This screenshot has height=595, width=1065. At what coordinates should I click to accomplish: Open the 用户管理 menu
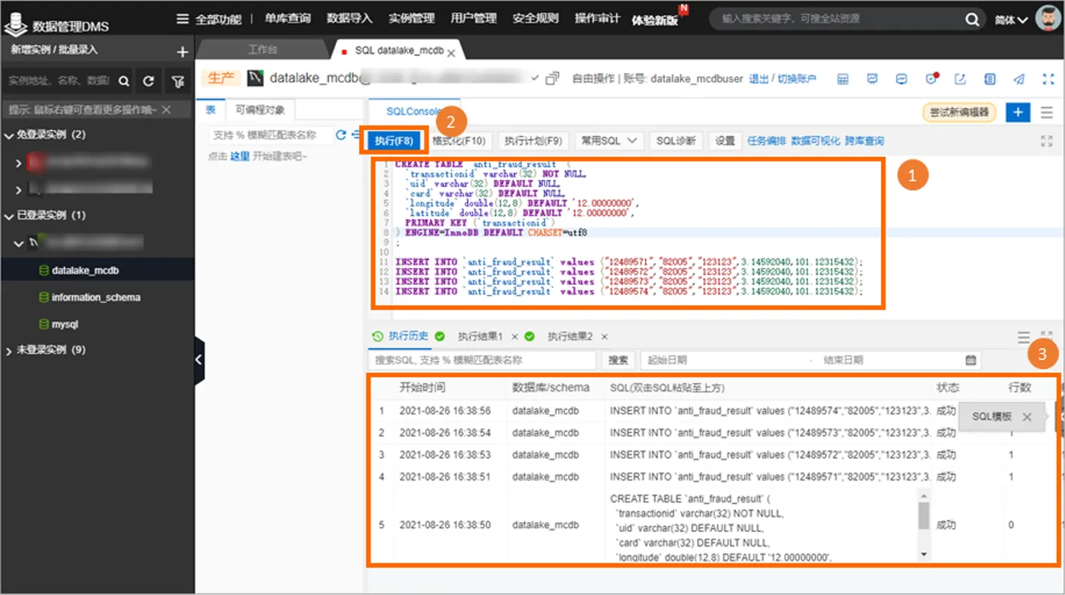473,18
